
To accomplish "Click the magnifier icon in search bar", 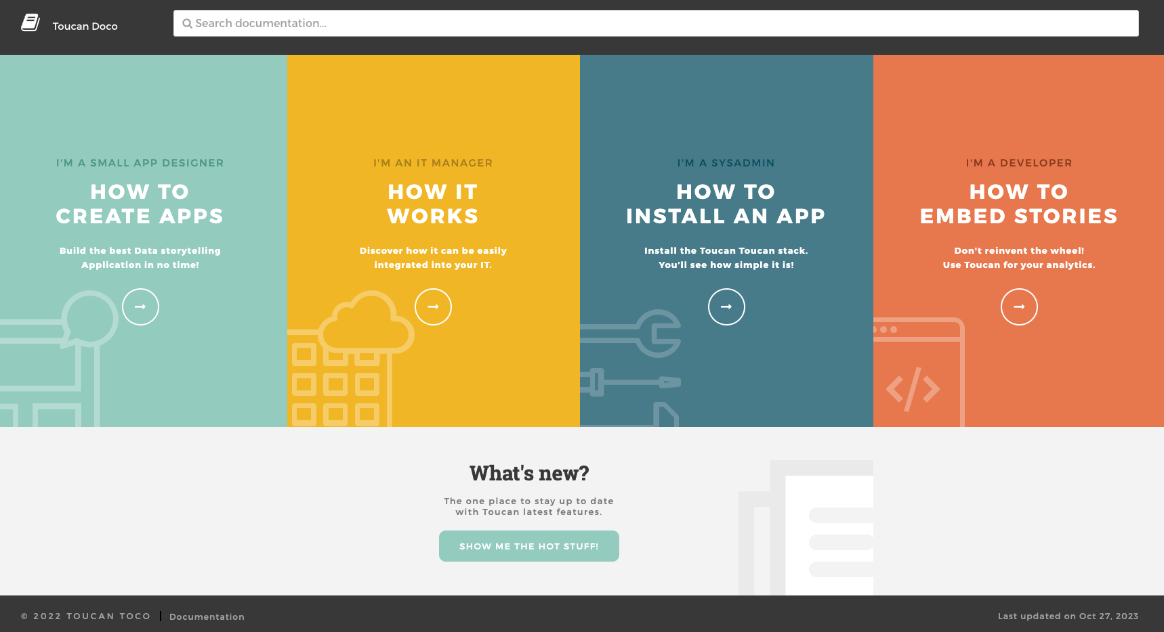I will [x=187, y=24].
